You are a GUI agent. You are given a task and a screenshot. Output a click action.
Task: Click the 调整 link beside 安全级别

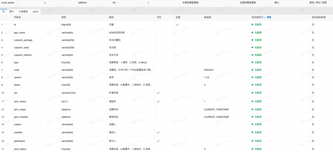pos(269,17)
